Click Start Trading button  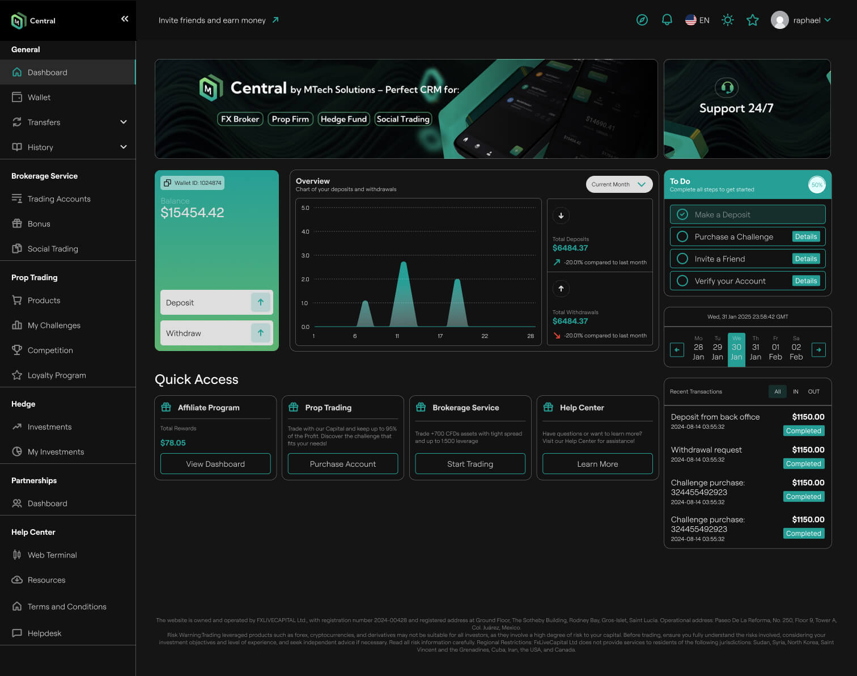tap(470, 464)
